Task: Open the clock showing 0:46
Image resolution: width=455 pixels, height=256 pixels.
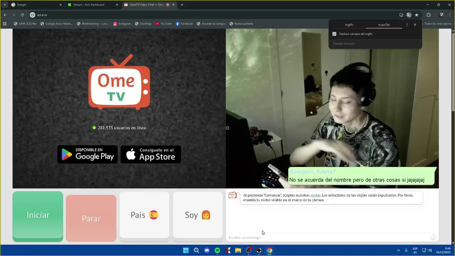Action: click(x=443, y=250)
